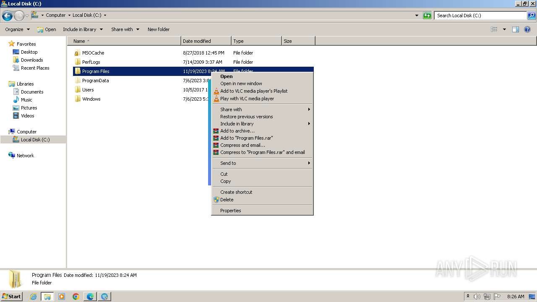Click the WinRAR icon beside Add to archive
This screenshot has width=537, height=302.
click(x=216, y=131)
